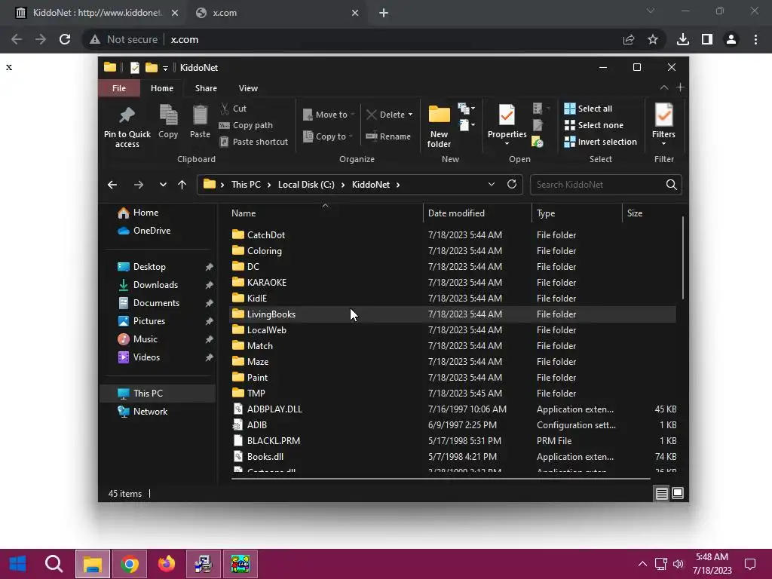Click Cut in Clipboard group
The height and width of the screenshot is (579, 772).
tap(234, 109)
